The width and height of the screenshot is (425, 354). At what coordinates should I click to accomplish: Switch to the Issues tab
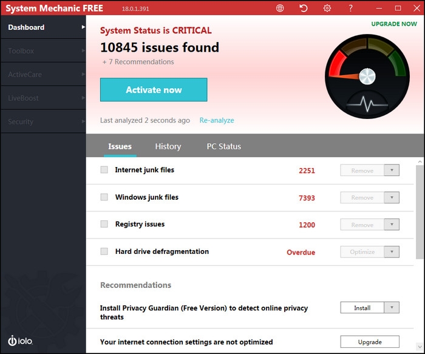point(120,146)
